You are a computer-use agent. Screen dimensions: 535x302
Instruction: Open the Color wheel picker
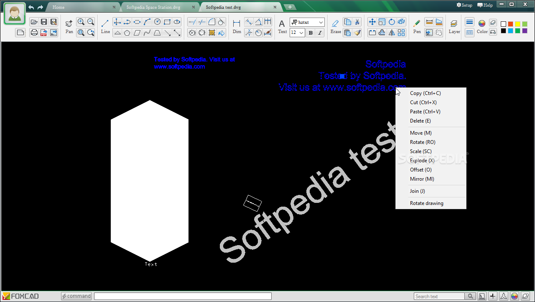(482, 26)
